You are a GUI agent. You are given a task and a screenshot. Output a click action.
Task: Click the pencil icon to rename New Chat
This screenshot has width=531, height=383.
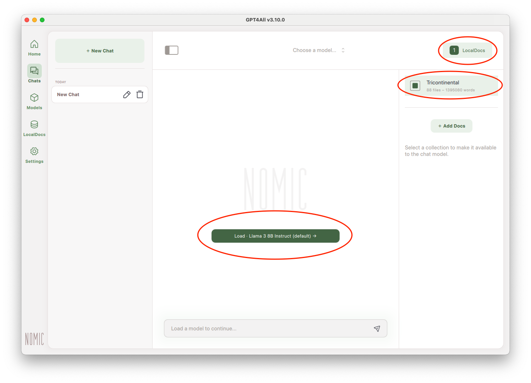(127, 95)
